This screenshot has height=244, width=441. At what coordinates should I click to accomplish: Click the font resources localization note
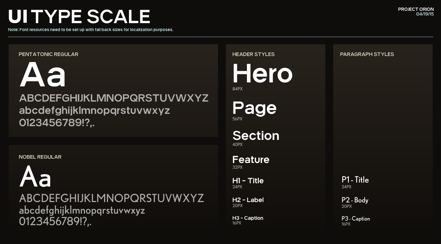tap(90, 30)
